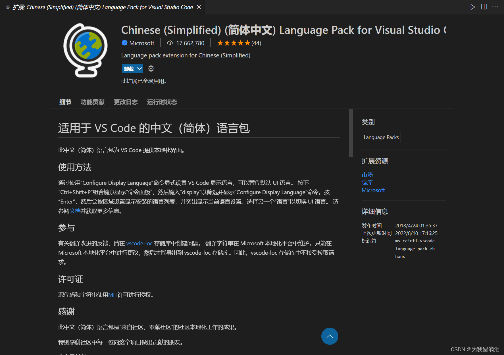Switch to the 更改日志 tab
The image size is (504, 355).
126,102
